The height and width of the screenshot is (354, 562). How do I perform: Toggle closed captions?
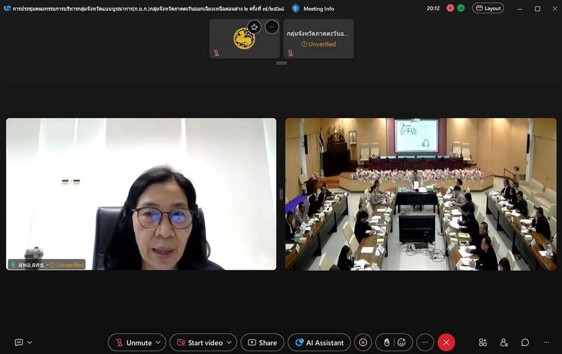pos(19,342)
